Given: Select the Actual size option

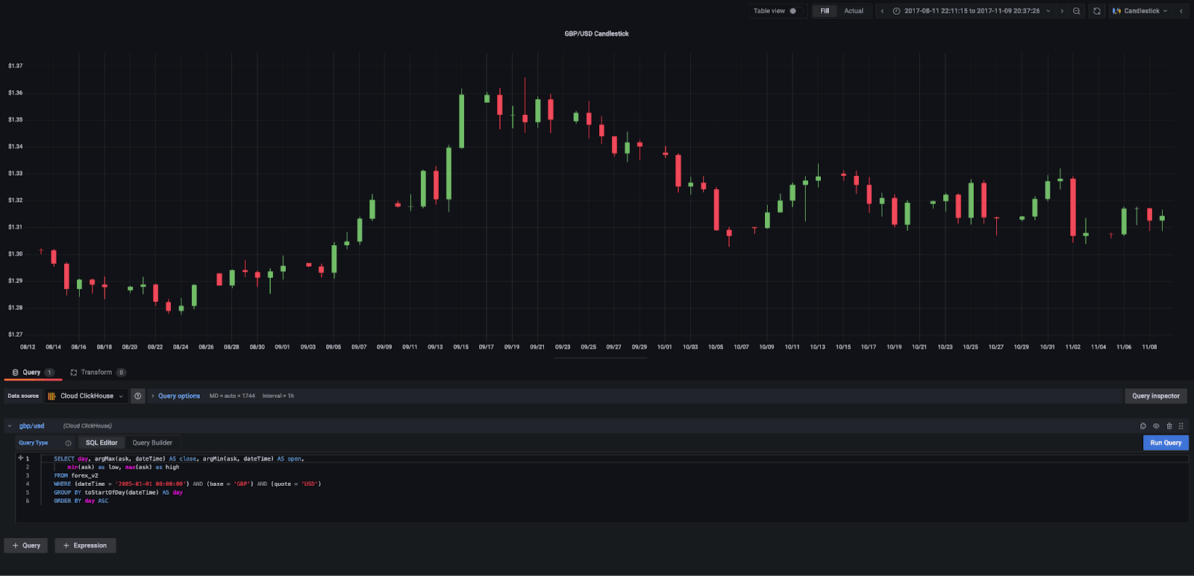Looking at the screenshot, I should [853, 11].
